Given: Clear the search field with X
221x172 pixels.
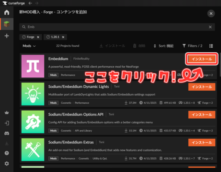Looking at the screenshot, I should 210,27.
